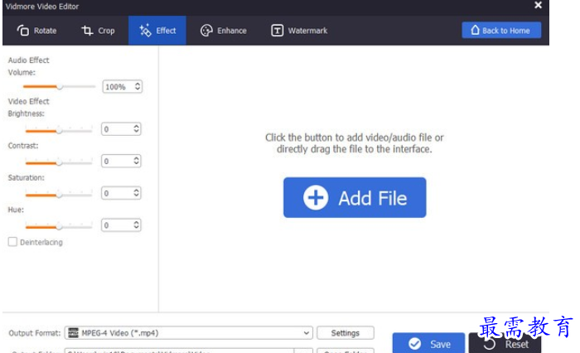The height and width of the screenshot is (353, 580).
Task: Adjust the Volume slider
Action: pyautogui.click(x=59, y=86)
